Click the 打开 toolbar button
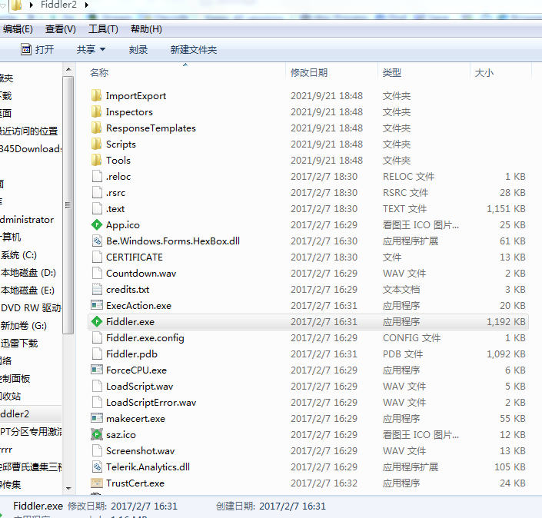The height and width of the screenshot is (518, 542). point(37,49)
